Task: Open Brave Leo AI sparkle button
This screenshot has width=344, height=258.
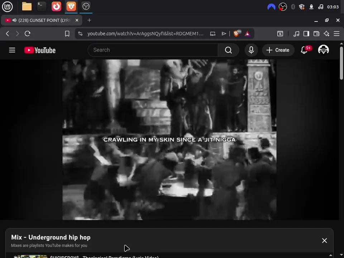Action: pos(326,34)
